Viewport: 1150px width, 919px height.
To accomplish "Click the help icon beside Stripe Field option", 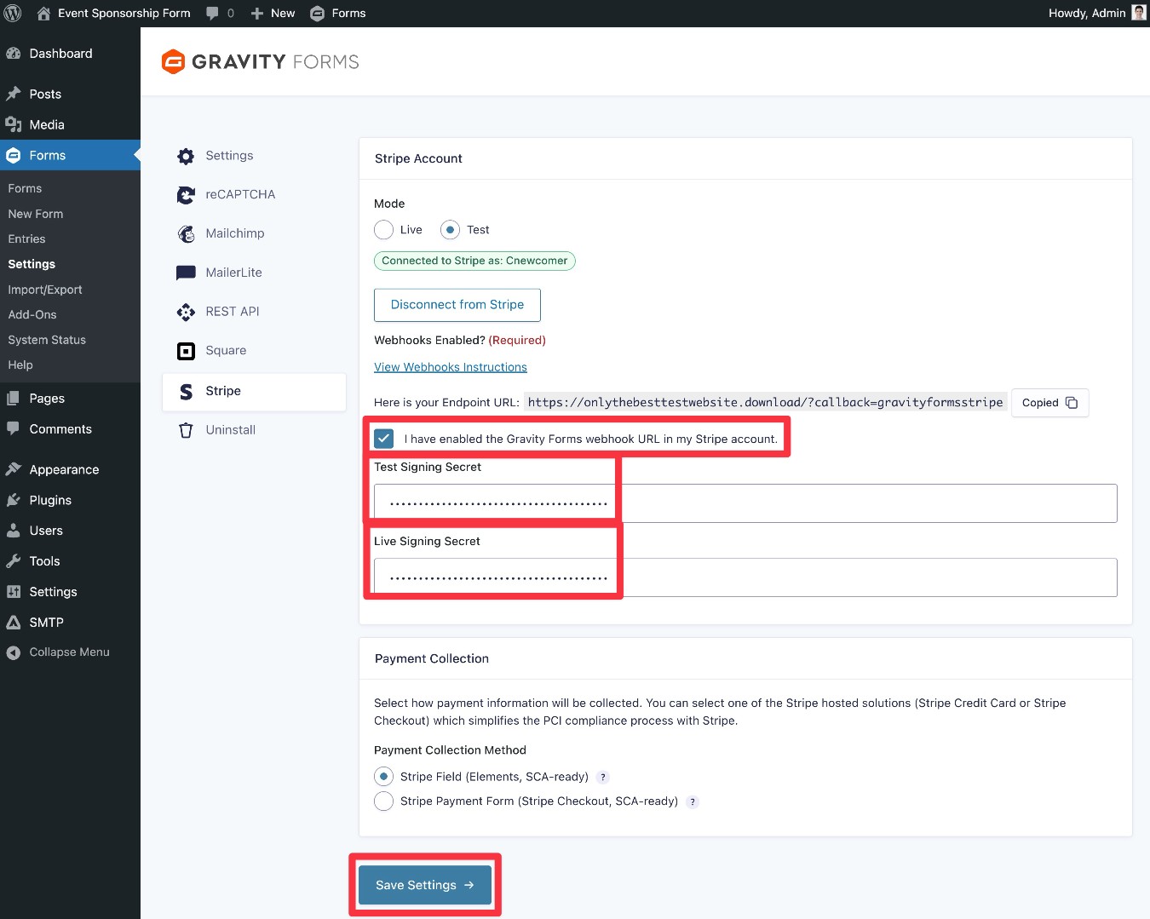I will click(x=603, y=777).
